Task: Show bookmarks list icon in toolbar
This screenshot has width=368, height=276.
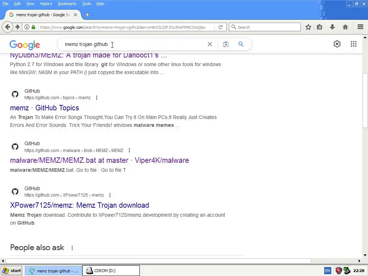Action: click(x=319, y=27)
